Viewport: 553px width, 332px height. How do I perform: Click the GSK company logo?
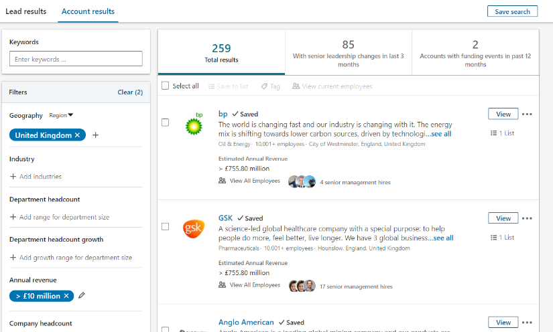tap(194, 228)
